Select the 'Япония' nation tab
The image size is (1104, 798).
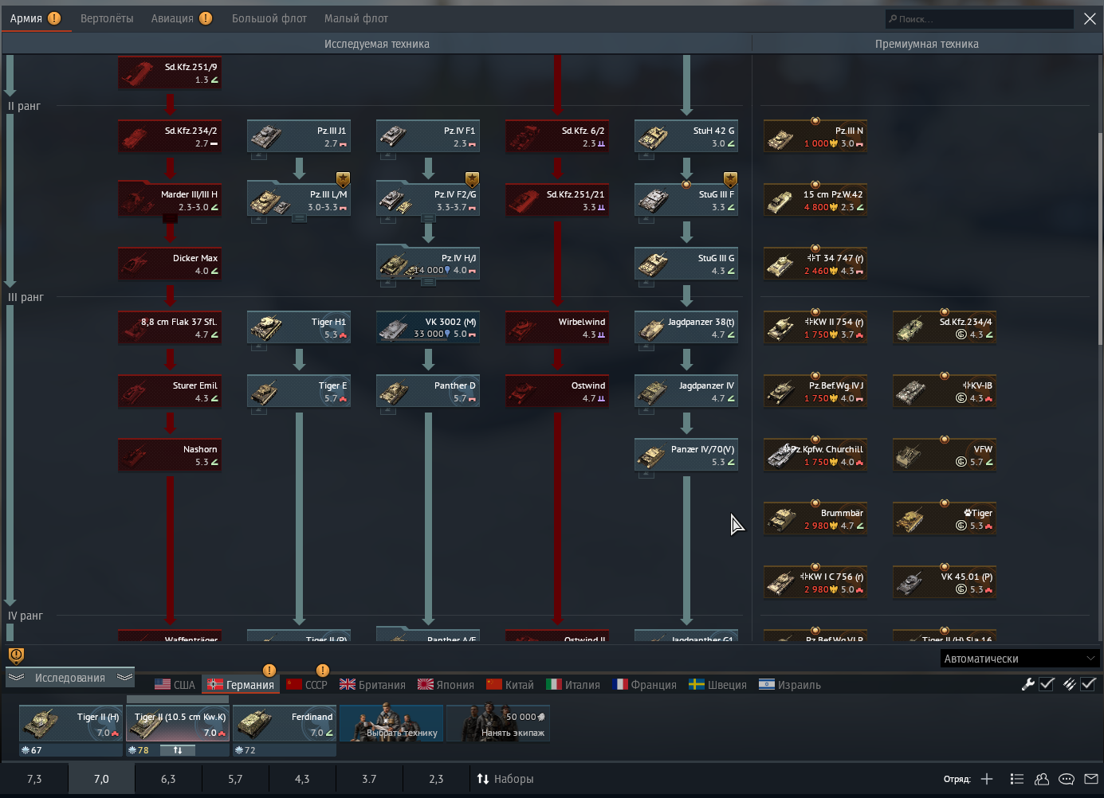click(x=446, y=685)
